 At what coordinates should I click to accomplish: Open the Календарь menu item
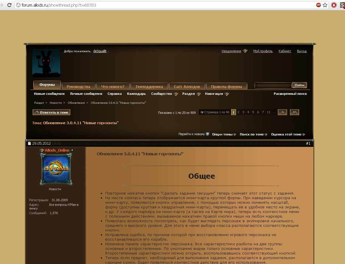pyautogui.click(x=136, y=94)
